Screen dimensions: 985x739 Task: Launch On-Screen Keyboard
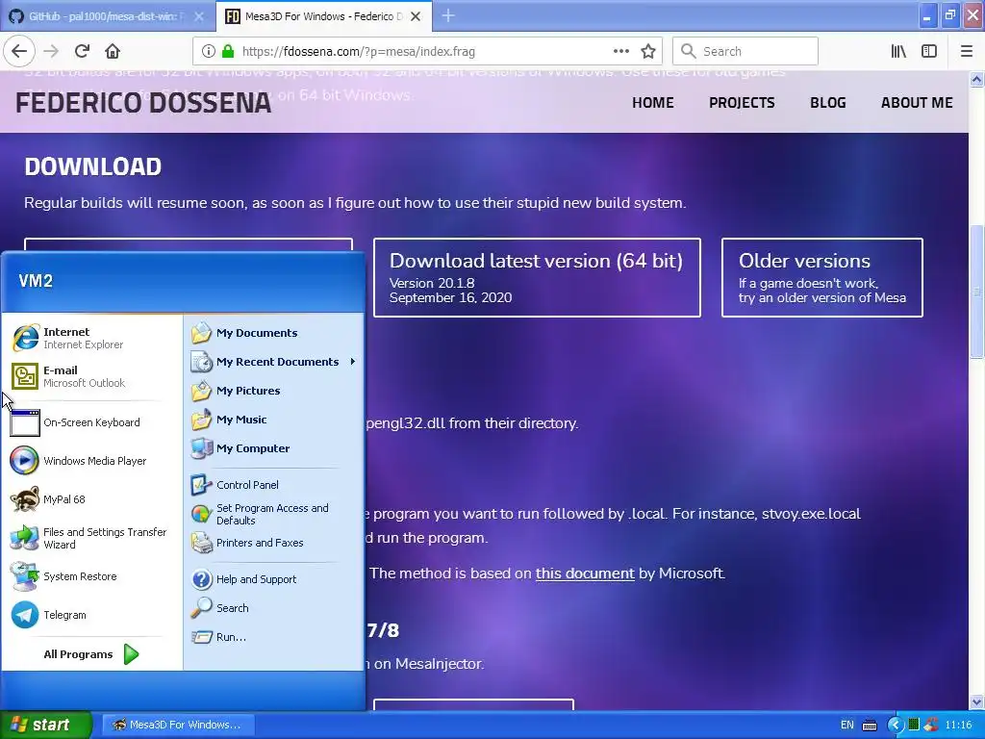pyautogui.click(x=91, y=422)
